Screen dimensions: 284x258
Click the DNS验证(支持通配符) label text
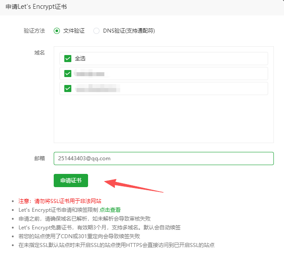point(129,31)
